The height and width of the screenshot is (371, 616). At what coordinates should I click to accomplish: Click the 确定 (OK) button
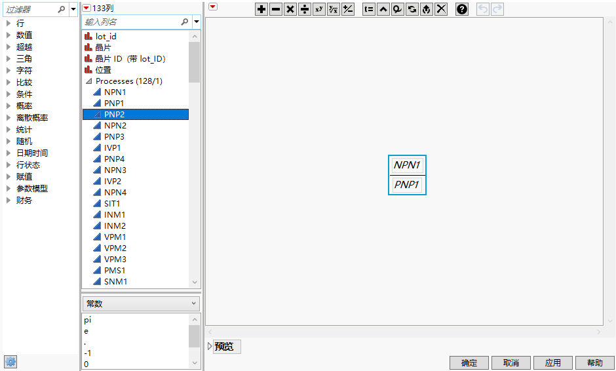(469, 362)
